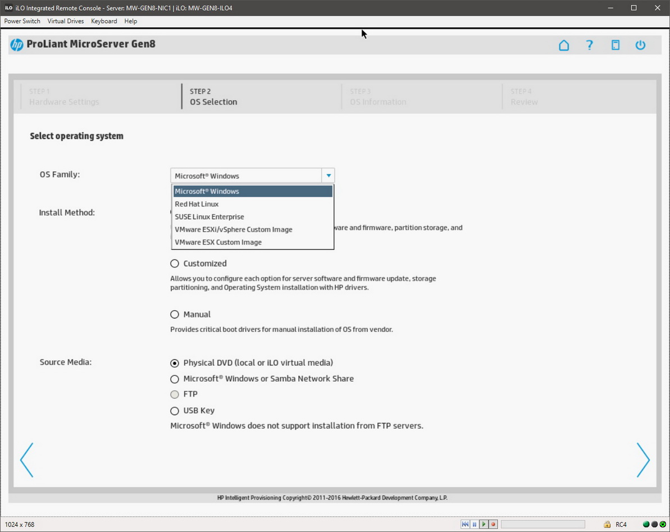The image size is (670, 532).
Task: Maximize the remote console window
Action: point(633,8)
